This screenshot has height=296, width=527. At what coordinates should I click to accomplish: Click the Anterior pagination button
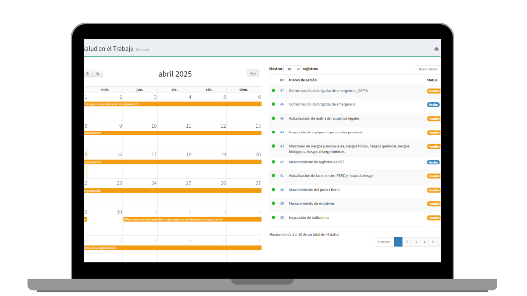384,242
